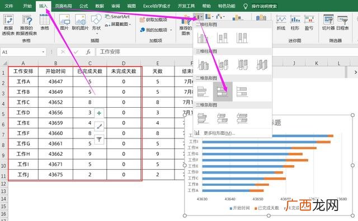The image size is (358, 221).
Task: Select the 工作A axis label in chart
Action: 193,190
